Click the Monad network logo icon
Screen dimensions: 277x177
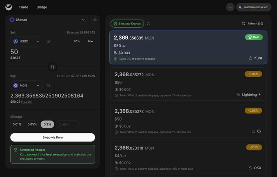point(12,20)
